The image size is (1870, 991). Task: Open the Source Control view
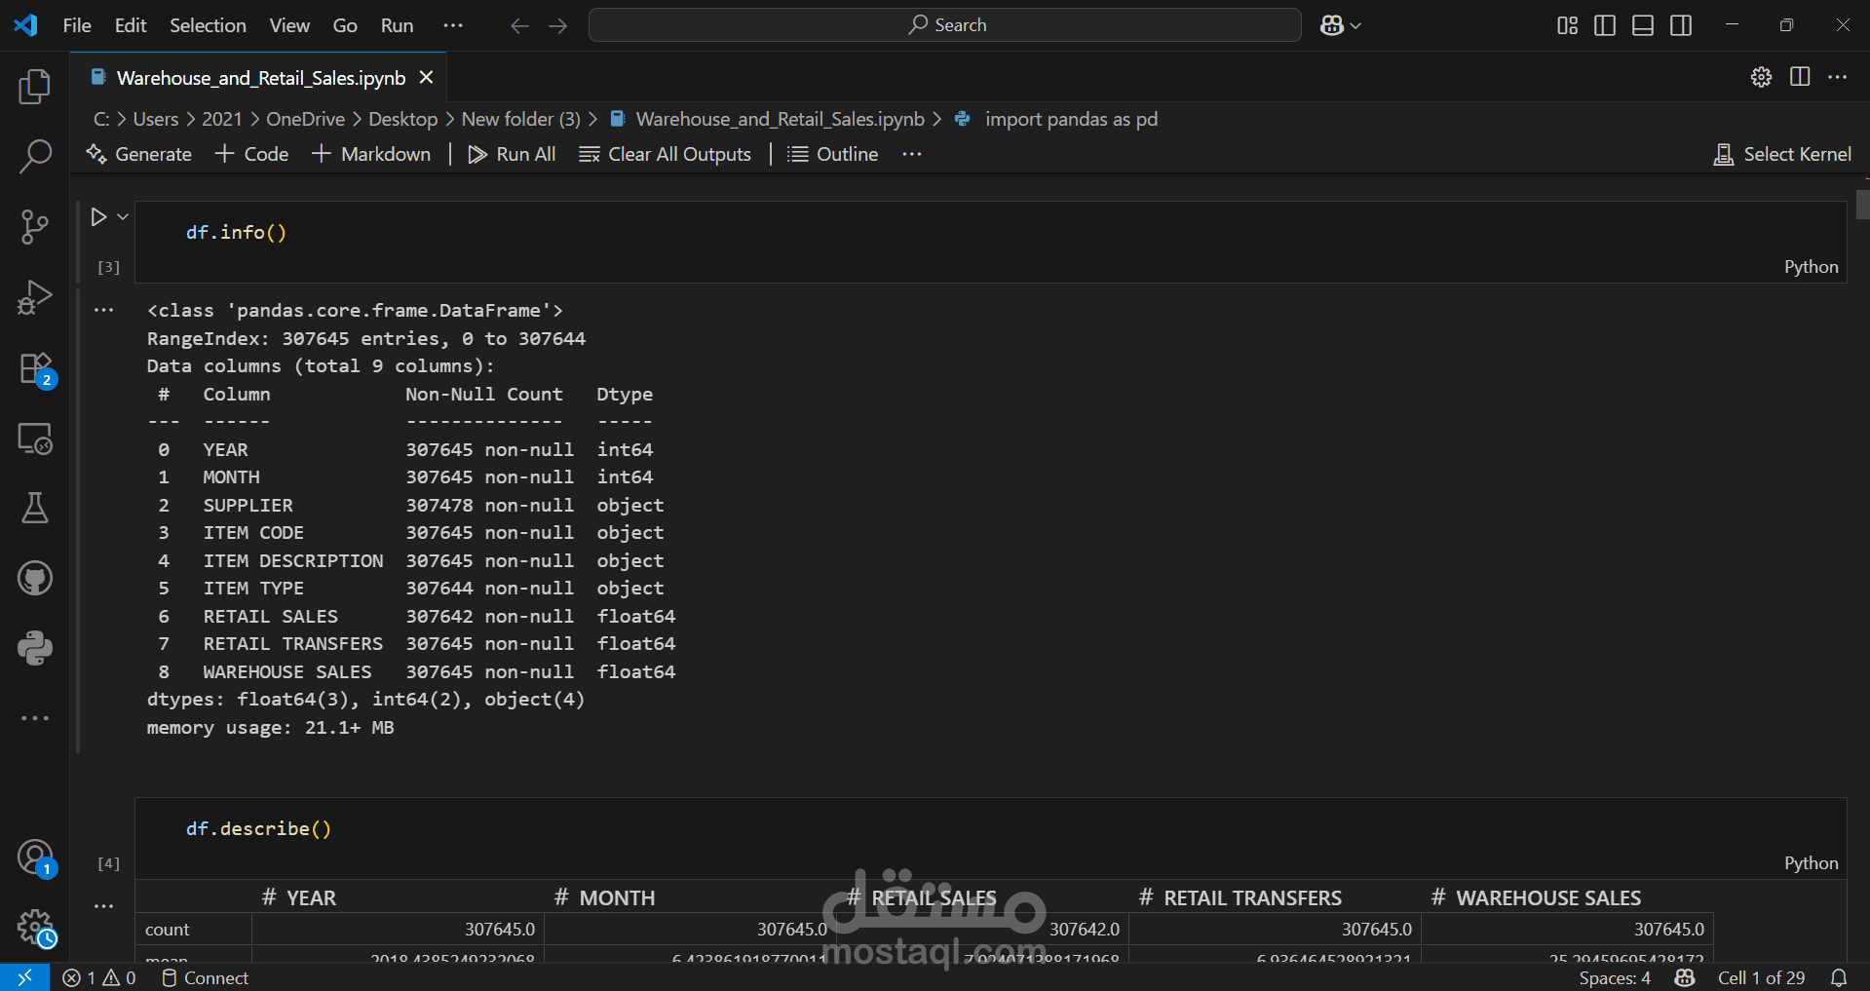[x=35, y=226]
